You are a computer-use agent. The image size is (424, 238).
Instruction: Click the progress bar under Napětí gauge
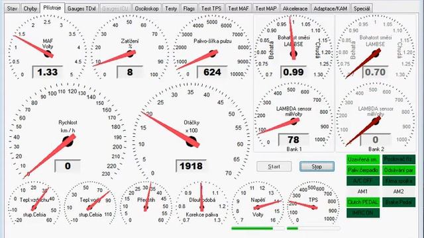258,229
